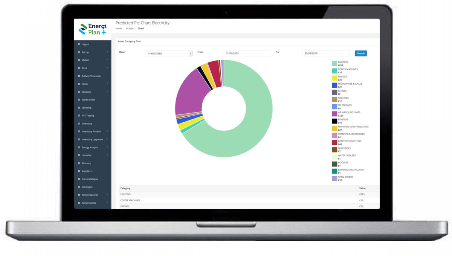This screenshot has height=256, width=452.
Task: Click the grid icon beside Admin General
Action: pyautogui.click(x=79, y=195)
